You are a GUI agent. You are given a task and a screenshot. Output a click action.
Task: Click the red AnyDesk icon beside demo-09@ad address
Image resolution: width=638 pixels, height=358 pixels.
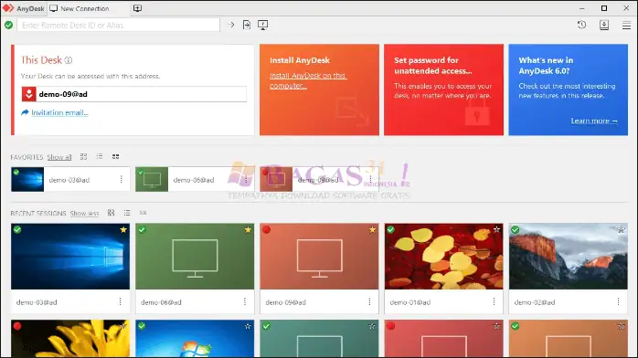coord(29,94)
